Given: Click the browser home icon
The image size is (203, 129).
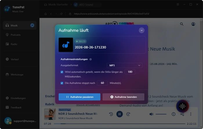Looking at the screenshot, I should (x=46, y=14).
